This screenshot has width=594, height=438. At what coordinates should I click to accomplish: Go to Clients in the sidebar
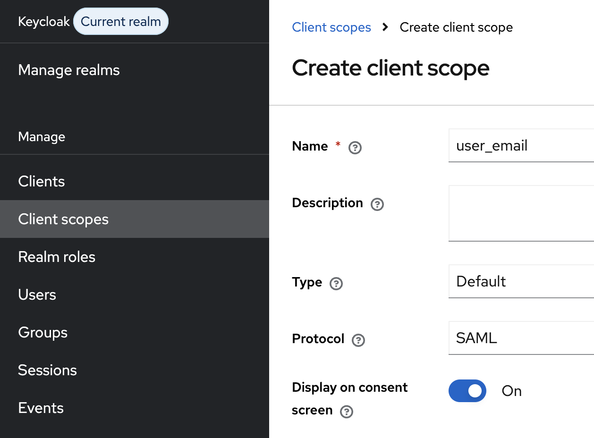point(135,181)
